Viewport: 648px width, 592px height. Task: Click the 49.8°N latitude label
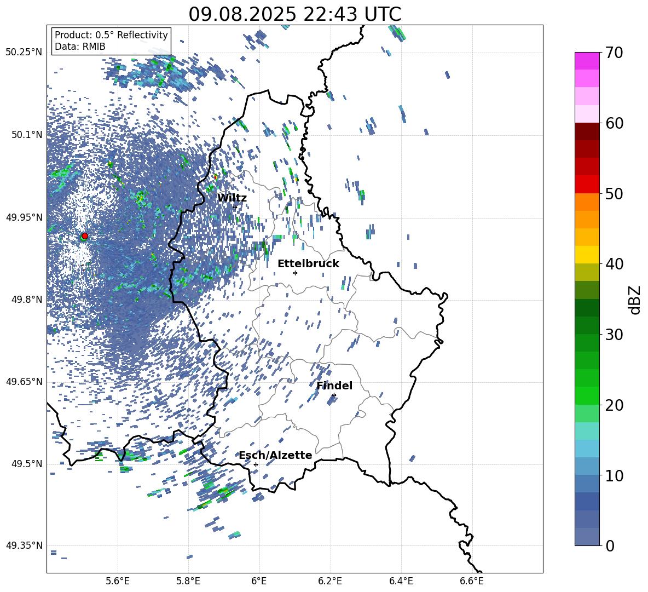coord(27,300)
